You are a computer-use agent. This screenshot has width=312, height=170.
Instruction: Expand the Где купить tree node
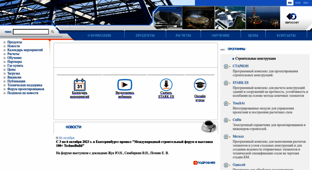[x=4, y=66]
